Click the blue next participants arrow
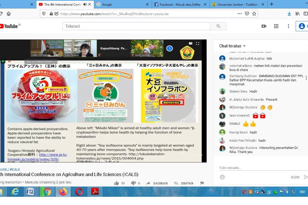The height and width of the screenshot is (205, 308). point(170,48)
